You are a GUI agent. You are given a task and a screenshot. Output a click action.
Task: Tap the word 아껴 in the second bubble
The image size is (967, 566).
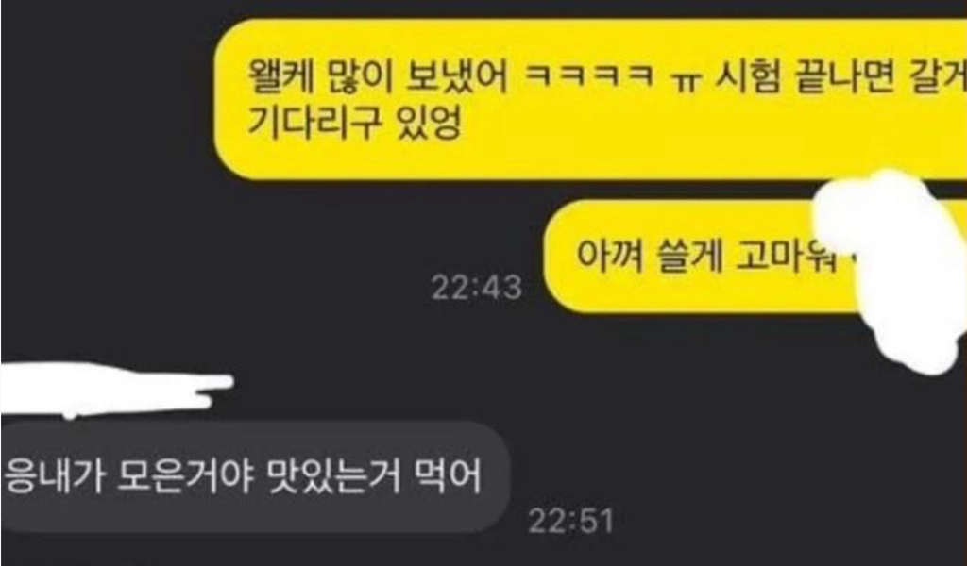tap(609, 257)
